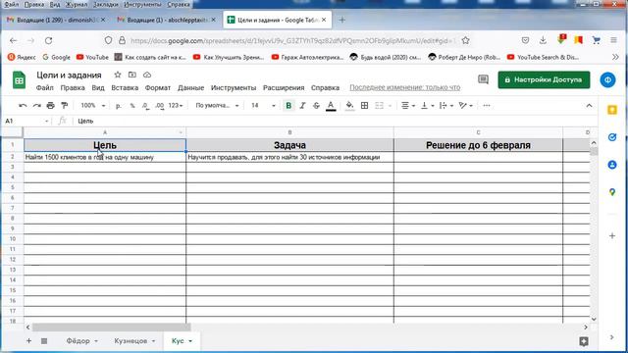Select cell Решение до 6 февраля
This screenshot has height=353, width=628.
(478, 145)
